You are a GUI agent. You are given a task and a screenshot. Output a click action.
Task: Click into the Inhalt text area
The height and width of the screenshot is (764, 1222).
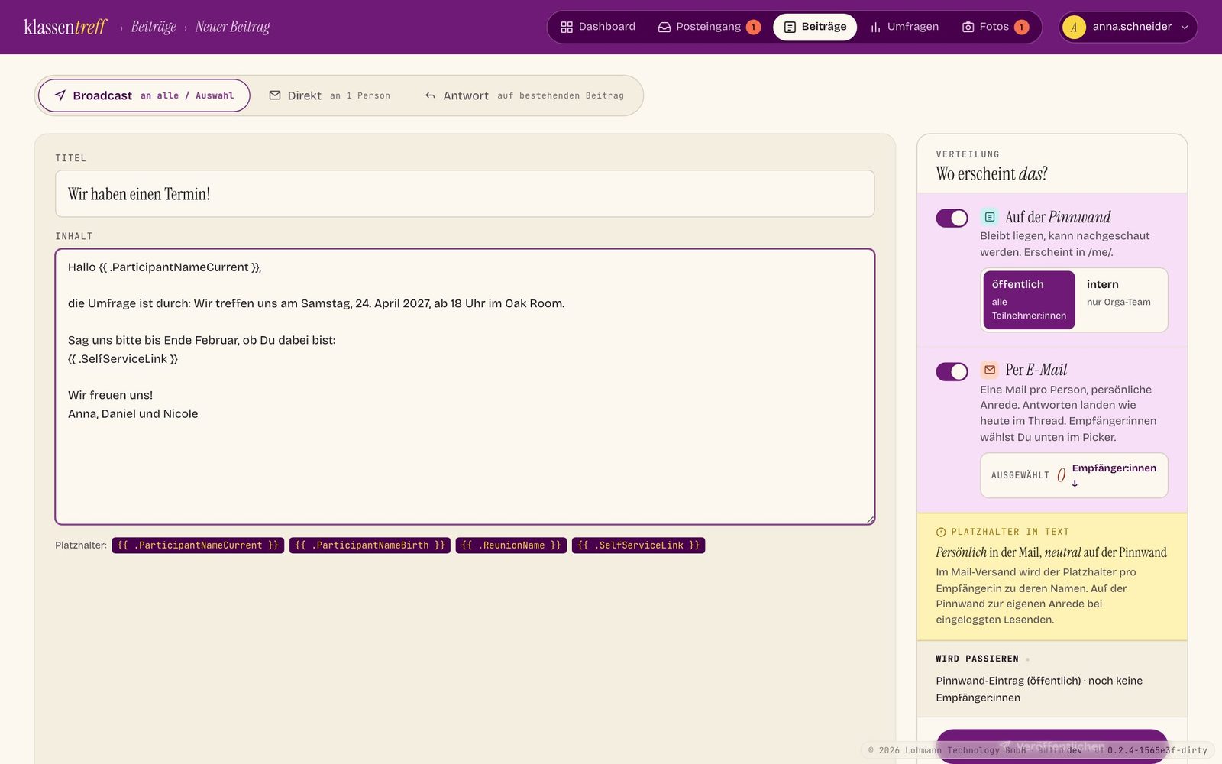(x=464, y=387)
